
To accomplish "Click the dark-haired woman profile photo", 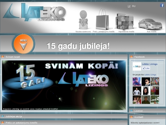I will 146,91.
